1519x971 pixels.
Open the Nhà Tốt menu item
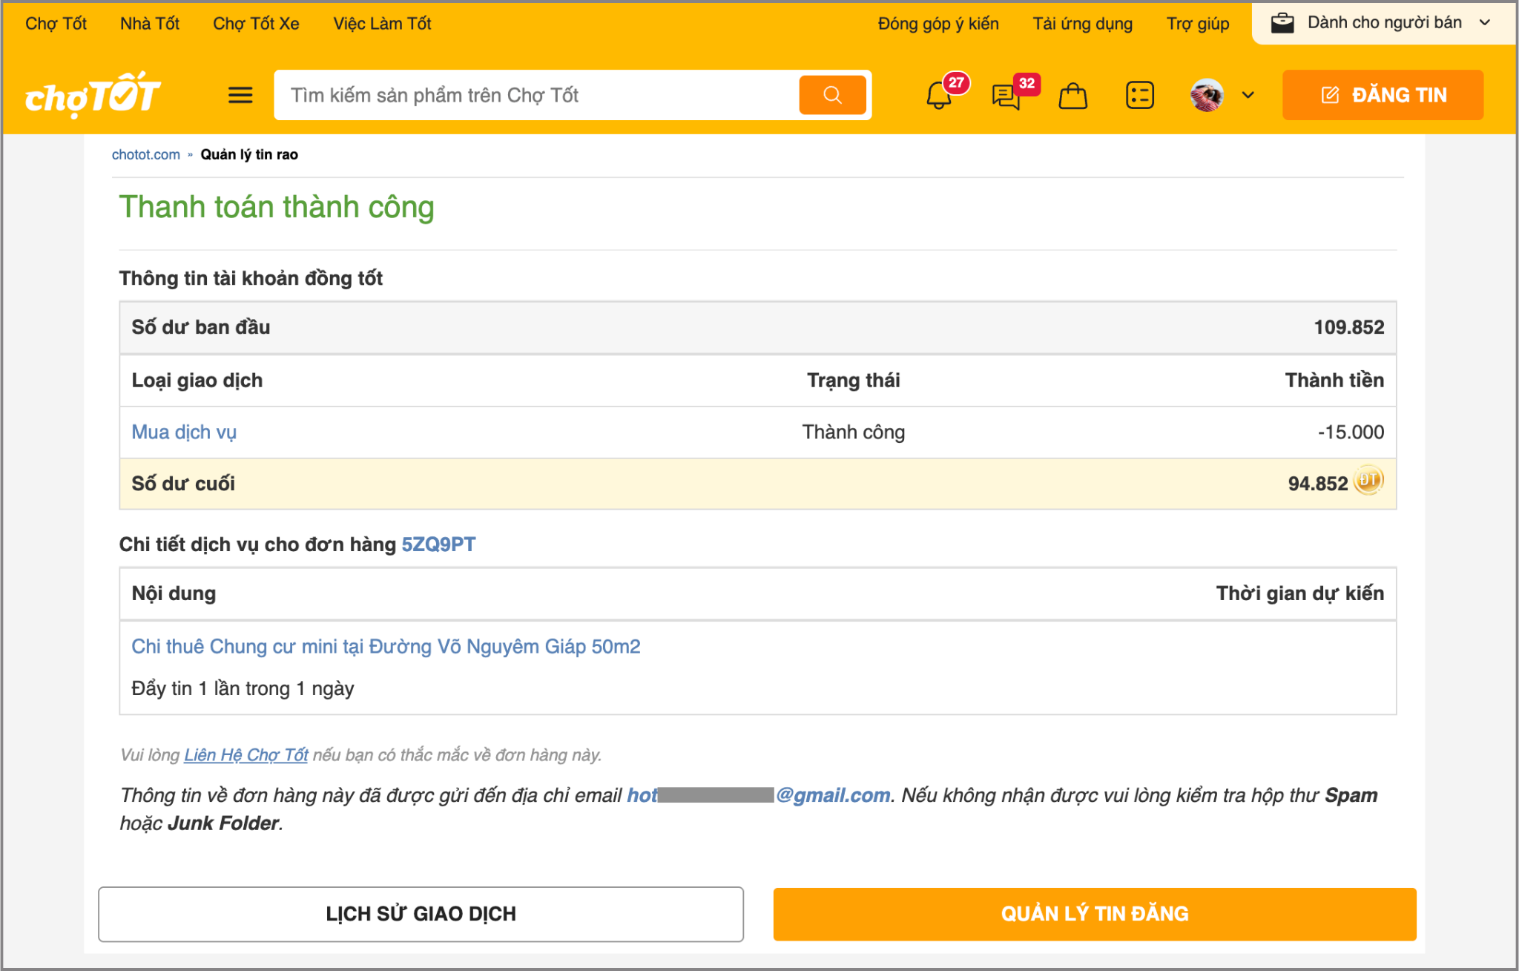150,24
